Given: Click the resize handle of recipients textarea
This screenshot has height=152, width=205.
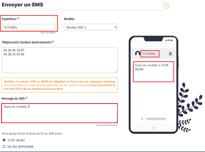Looking at the screenshot, I should 116,71.
